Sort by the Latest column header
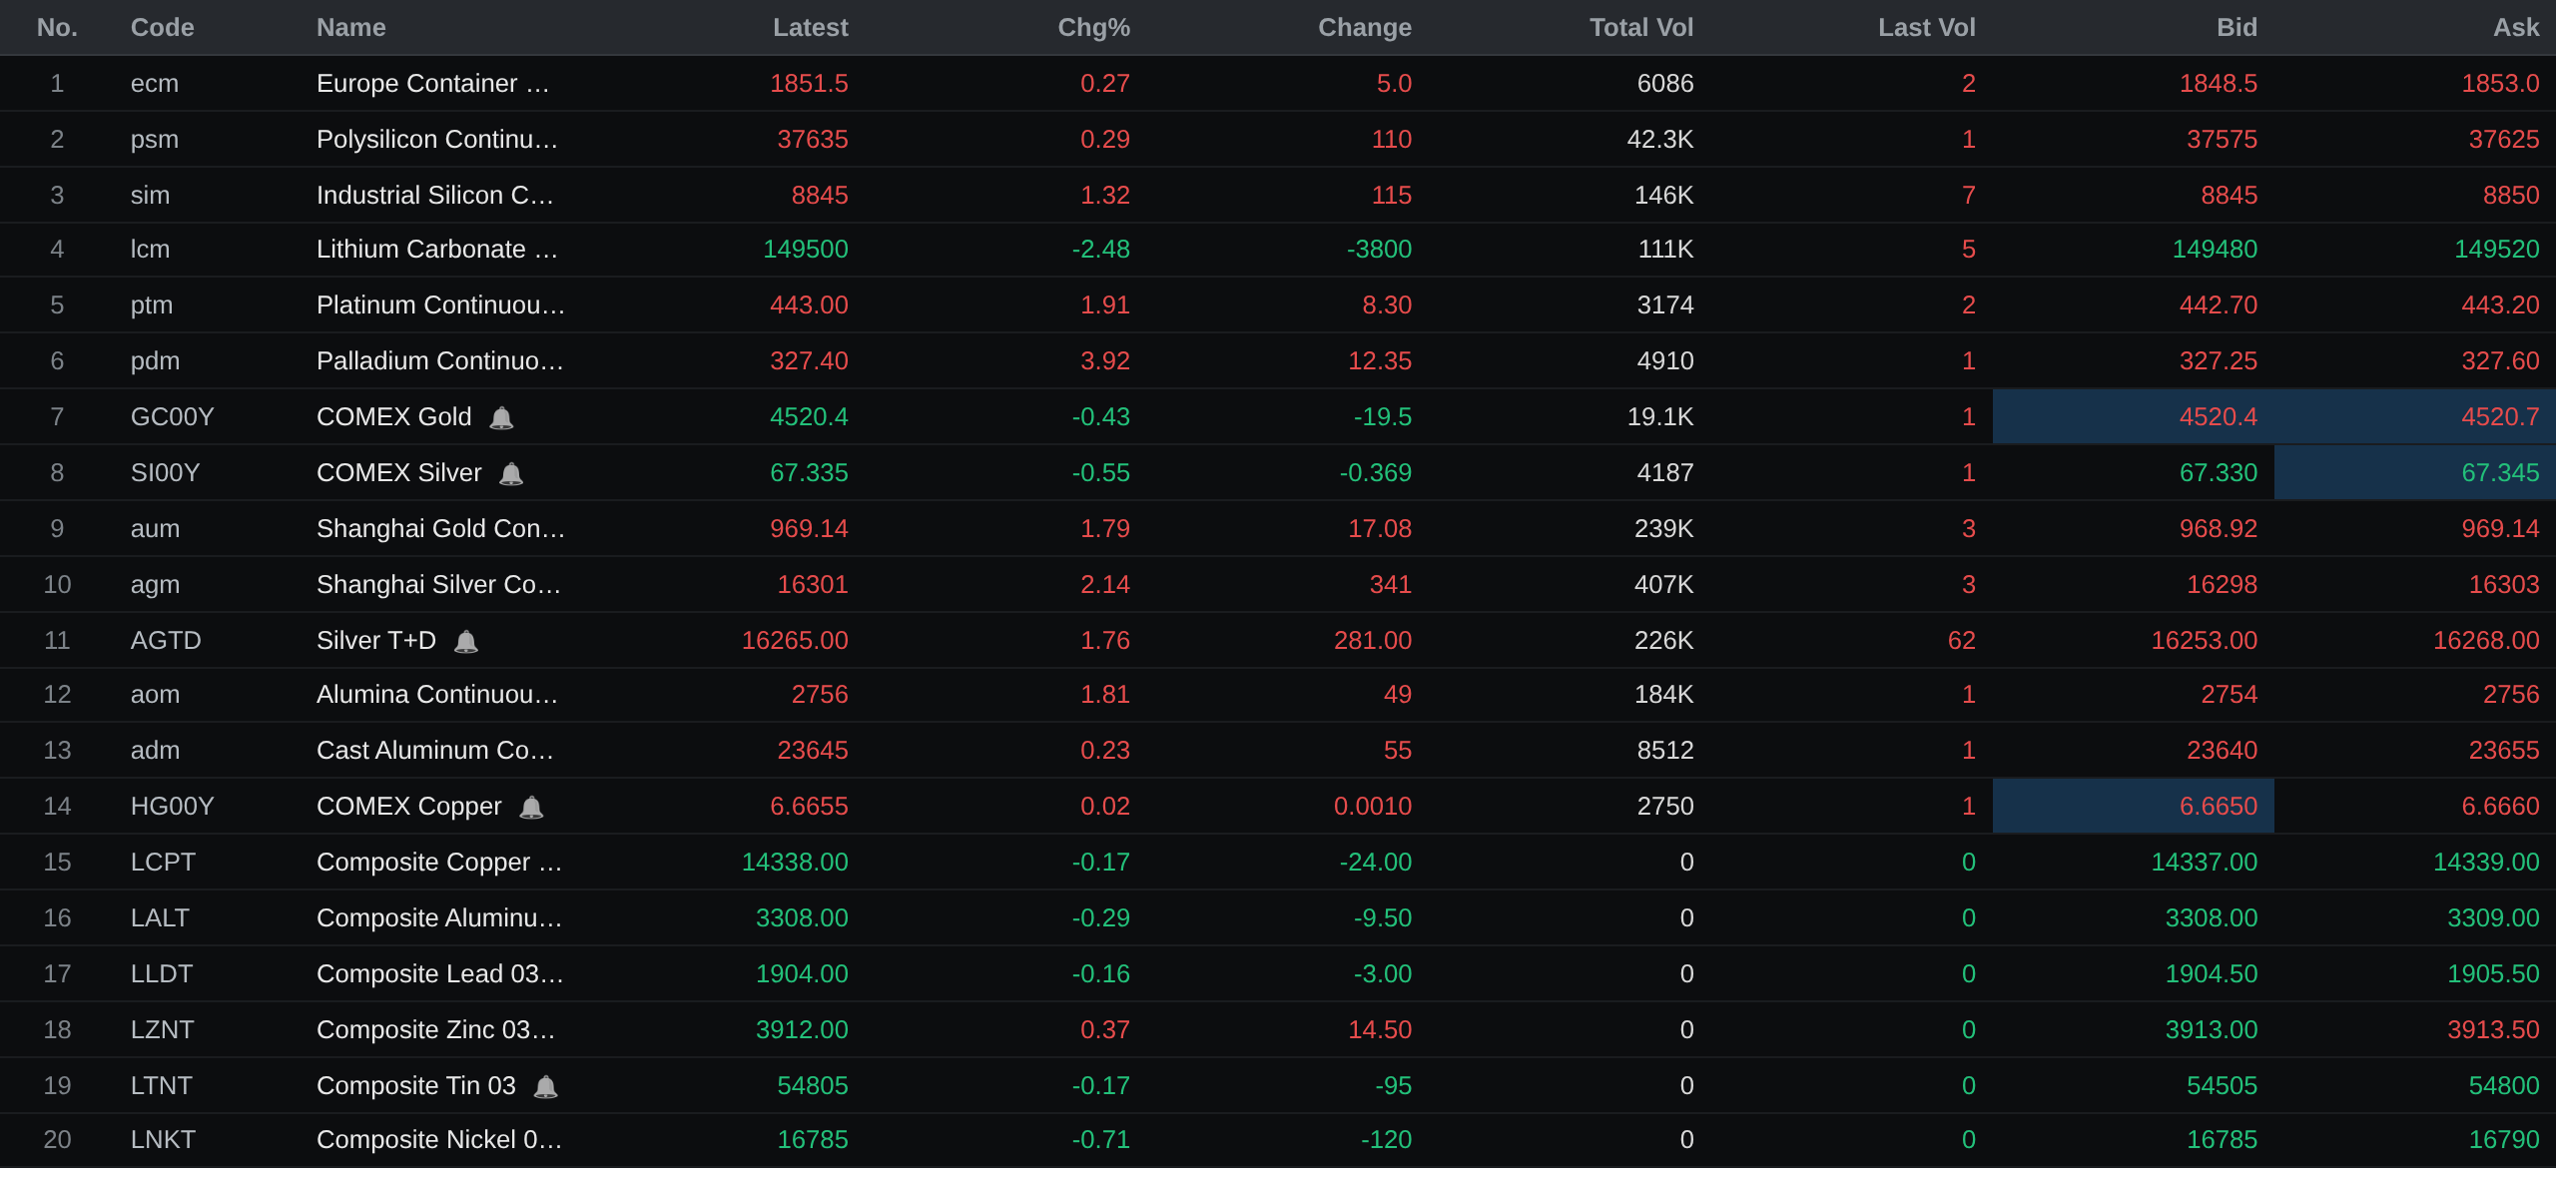Viewport: 2556px width, 1184px height. pos(810,28)
